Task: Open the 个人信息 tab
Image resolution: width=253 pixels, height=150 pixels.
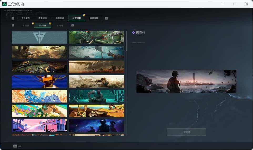Action: coord(26,18)
